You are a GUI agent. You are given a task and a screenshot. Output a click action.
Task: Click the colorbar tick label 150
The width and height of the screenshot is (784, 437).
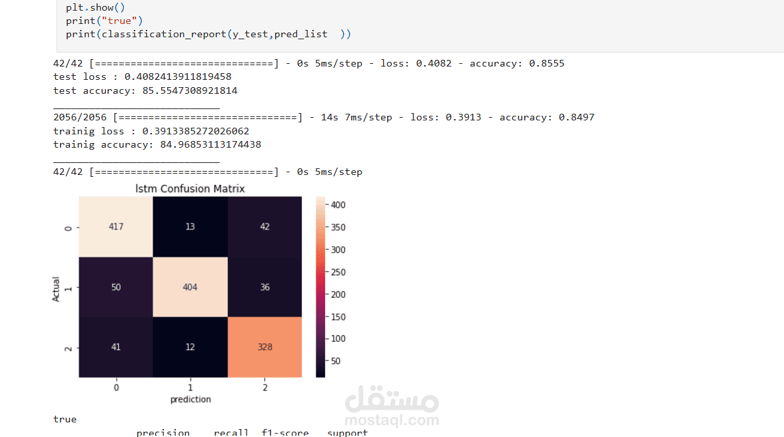click(338, 317)
